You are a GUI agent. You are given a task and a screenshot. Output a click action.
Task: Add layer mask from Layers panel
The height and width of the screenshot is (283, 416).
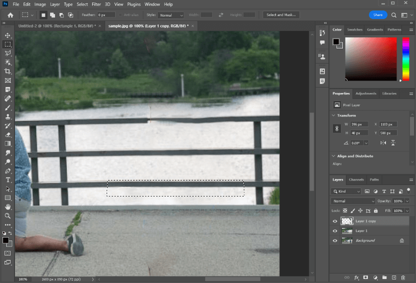[x=365, y=277]
